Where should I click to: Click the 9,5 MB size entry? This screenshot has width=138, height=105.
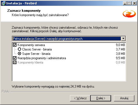pos(120,58)
